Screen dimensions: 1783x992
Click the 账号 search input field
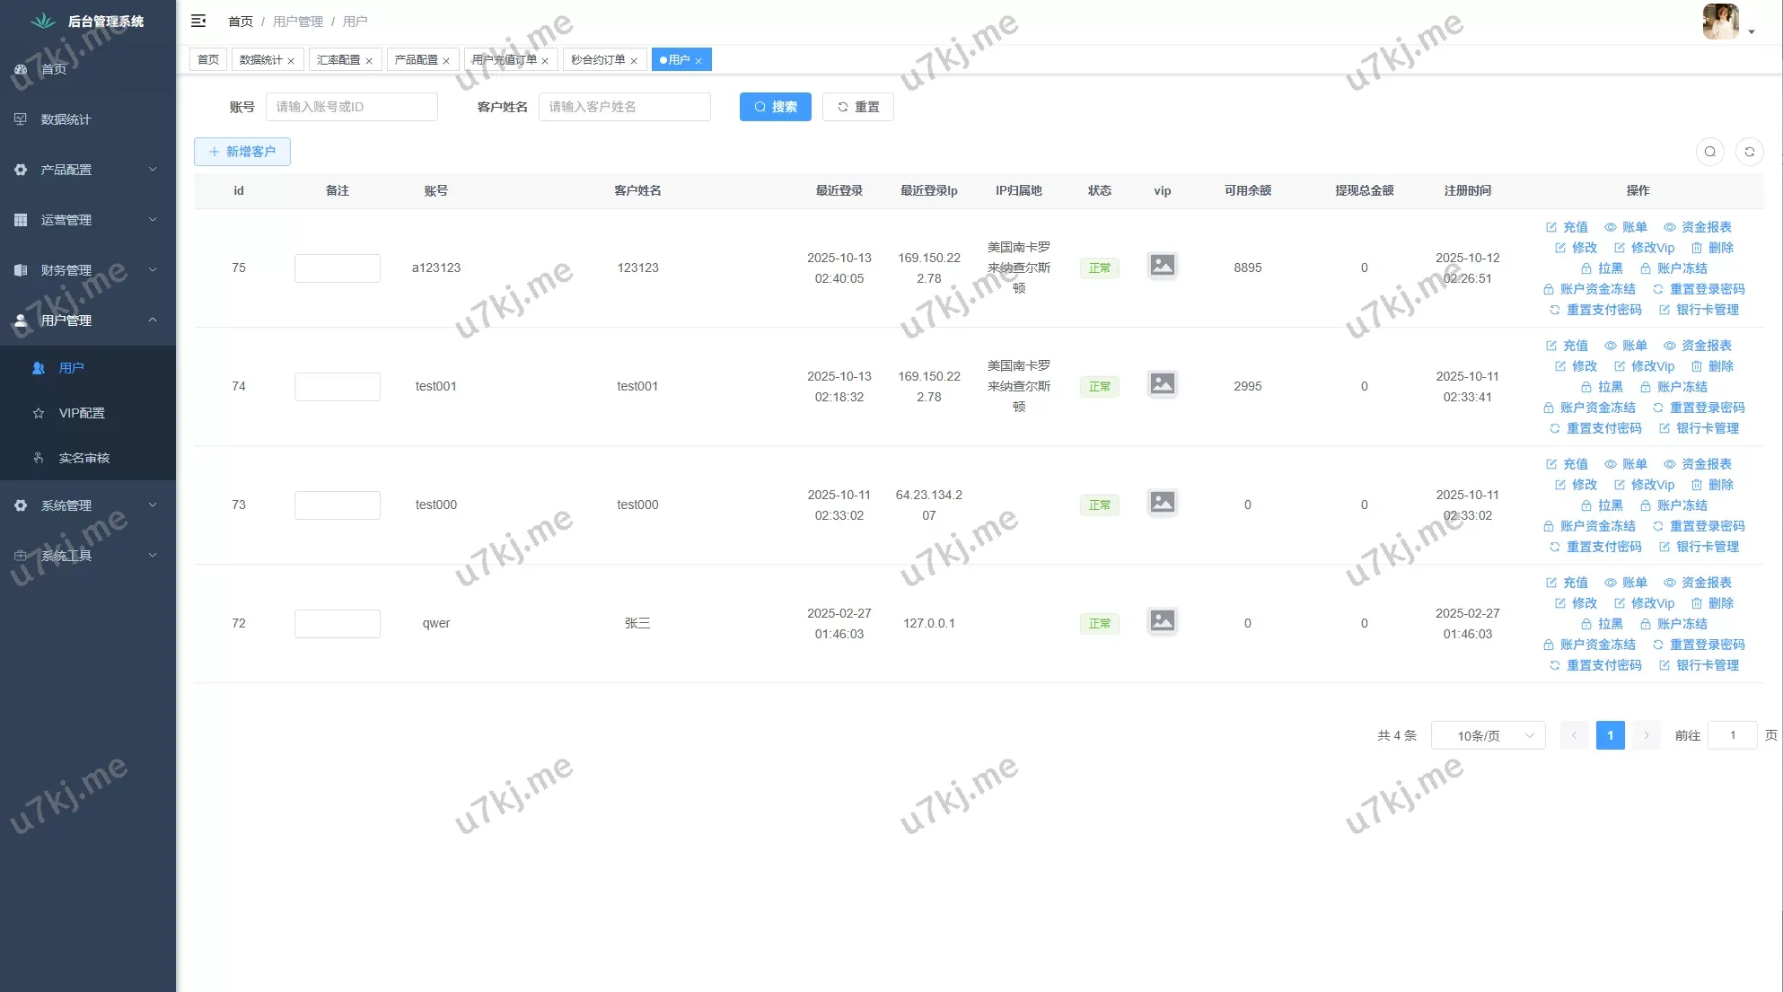tap(351, 107)
